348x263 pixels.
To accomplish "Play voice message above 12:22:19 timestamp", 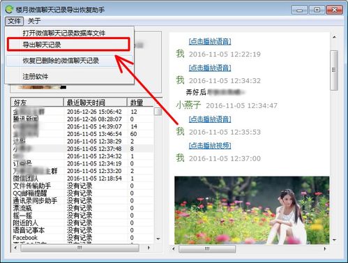I will click(210, 42).
